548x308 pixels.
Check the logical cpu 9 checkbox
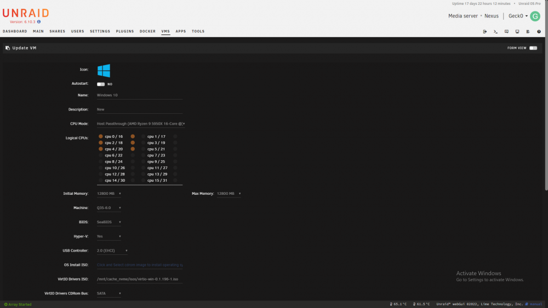(143, 161)
